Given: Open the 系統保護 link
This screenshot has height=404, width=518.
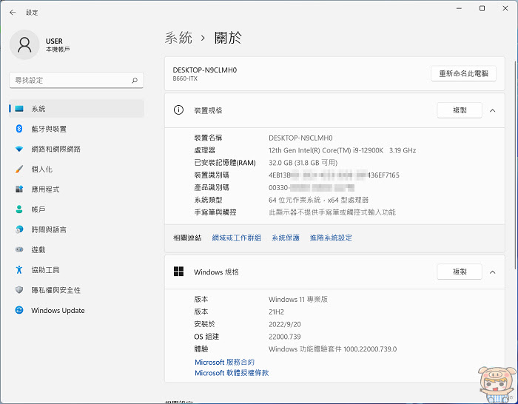Looking at the screenshot, I should coord(286,238).
